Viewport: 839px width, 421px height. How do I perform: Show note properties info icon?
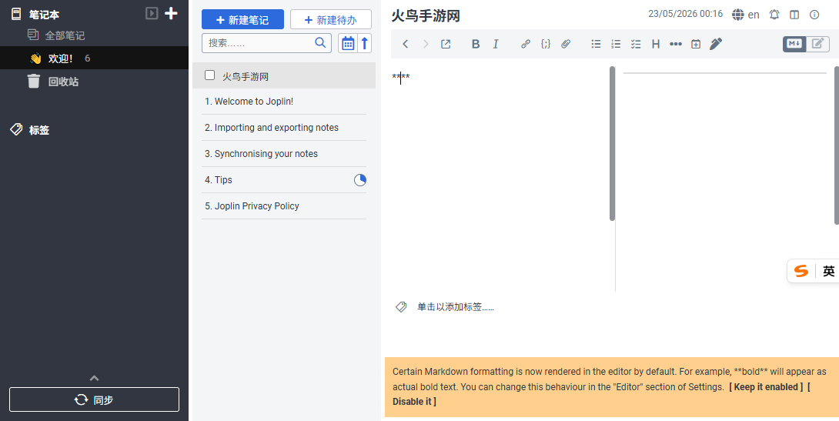[814, 15]
